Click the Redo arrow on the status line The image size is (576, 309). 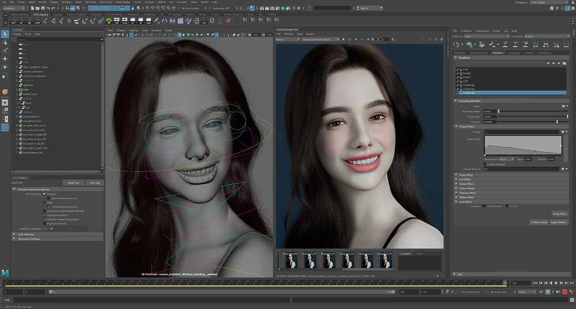click(x=54, y=7)
